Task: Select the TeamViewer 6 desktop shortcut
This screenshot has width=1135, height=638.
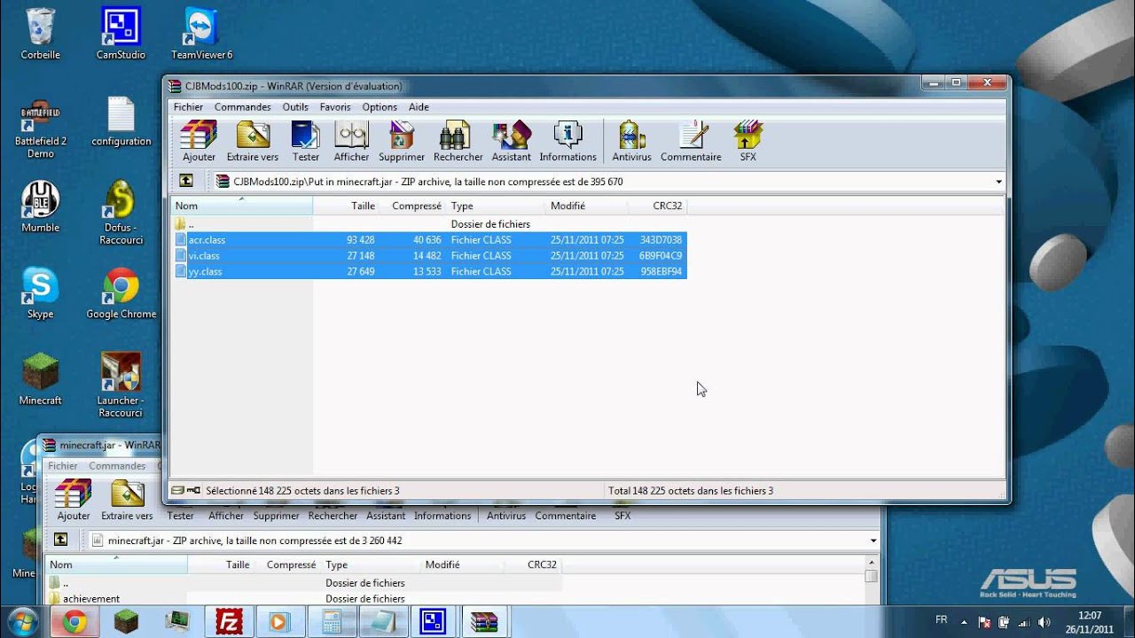Action: pos(201,34)
